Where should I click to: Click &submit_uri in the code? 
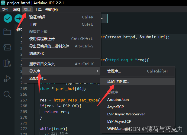[x=153, y=37]
